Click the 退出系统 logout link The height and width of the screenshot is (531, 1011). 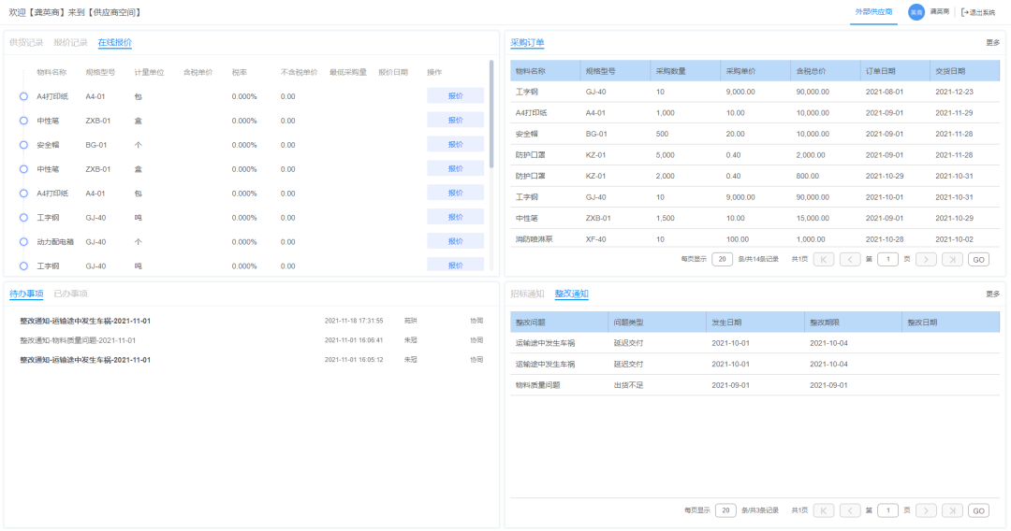(978, 12)
